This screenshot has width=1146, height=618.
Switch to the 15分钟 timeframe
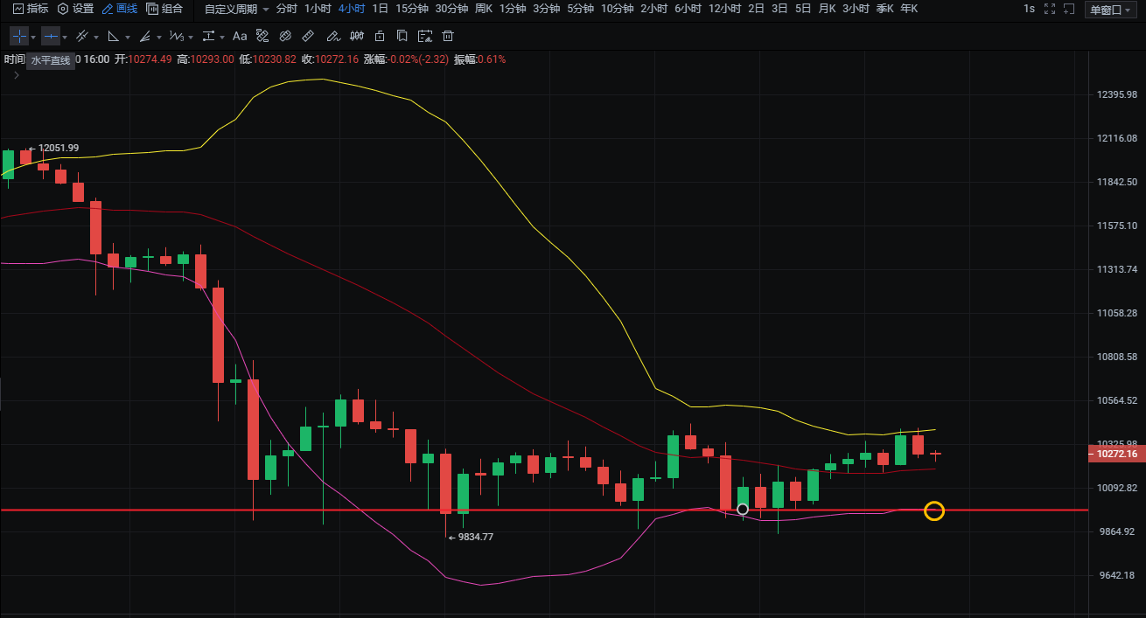click(411, 9)
